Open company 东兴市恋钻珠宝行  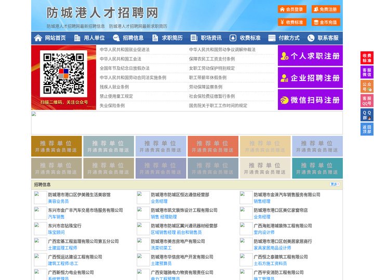64,226
